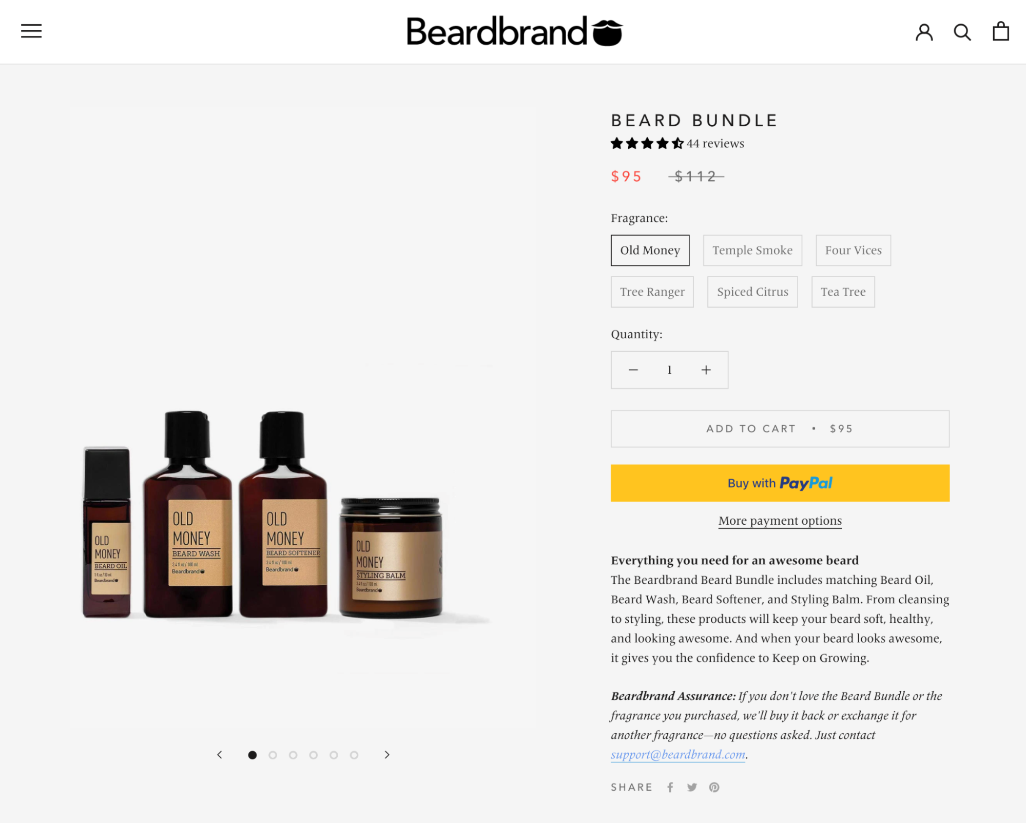Click the Facebook share icon
The width and height of the screenshot is (1026, 823).
[671, 787]
